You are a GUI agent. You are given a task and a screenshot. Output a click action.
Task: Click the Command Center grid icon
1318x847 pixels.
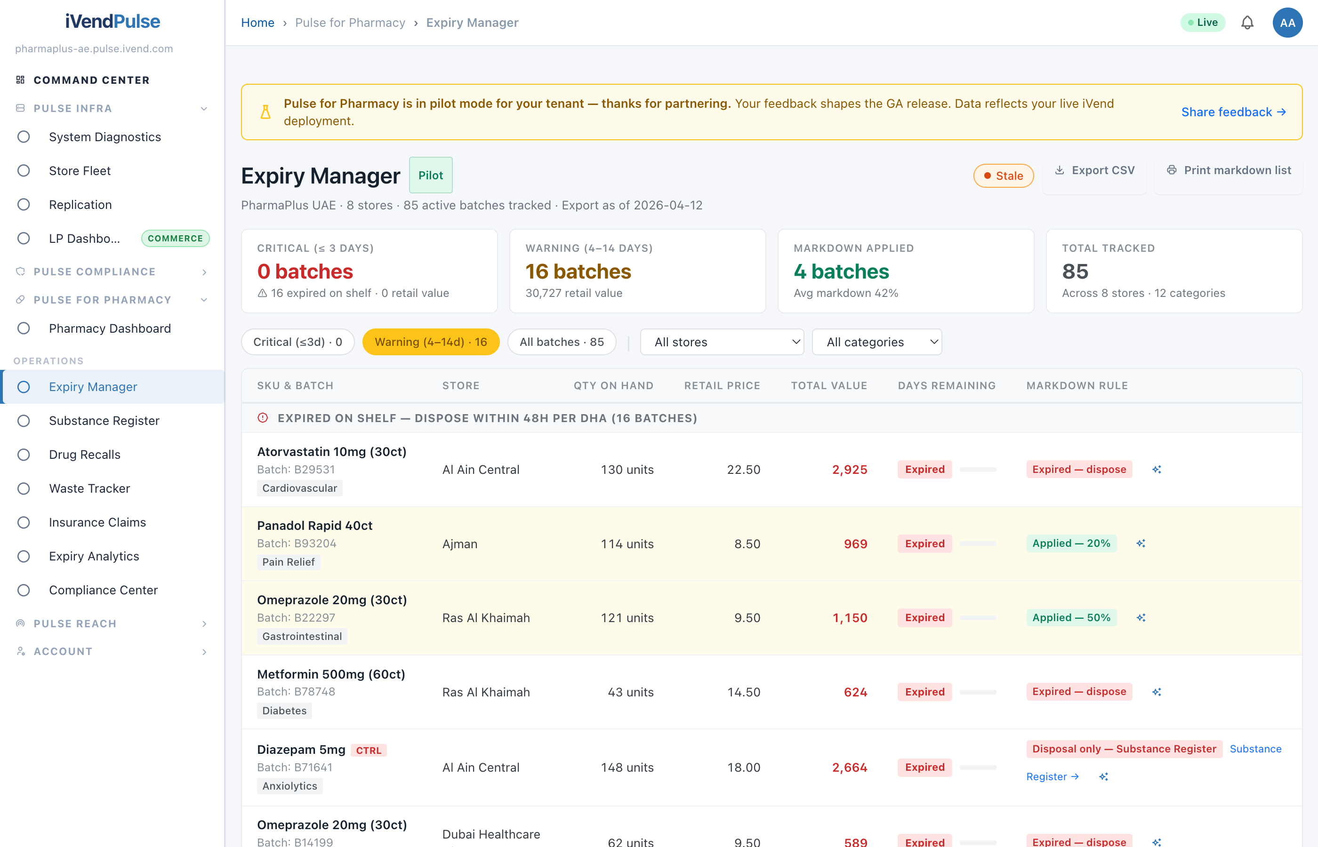coord(20,80)
